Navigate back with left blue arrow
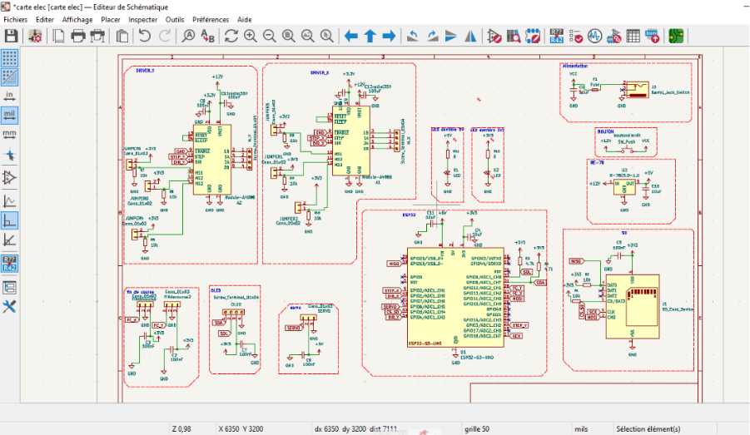Image resolution: width=750 pixels, height=435 pixels. [351, 36]
